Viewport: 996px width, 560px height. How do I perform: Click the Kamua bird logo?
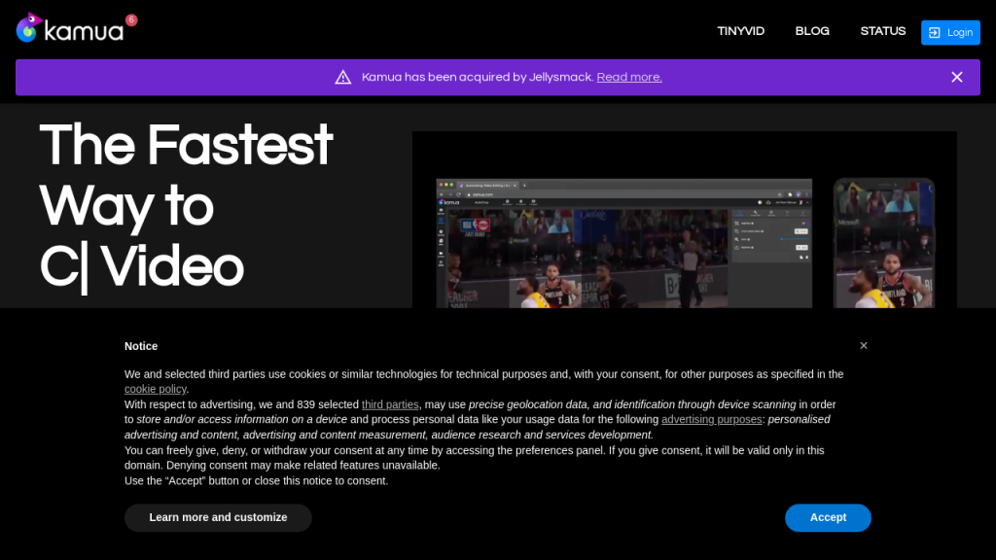click(29, 28)
